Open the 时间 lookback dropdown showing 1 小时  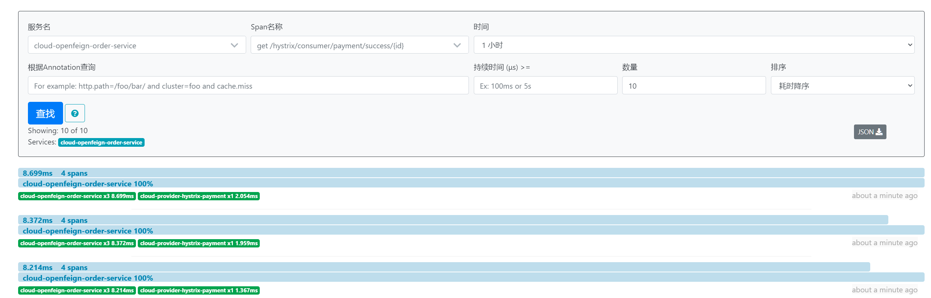click(x=694, y=45)
